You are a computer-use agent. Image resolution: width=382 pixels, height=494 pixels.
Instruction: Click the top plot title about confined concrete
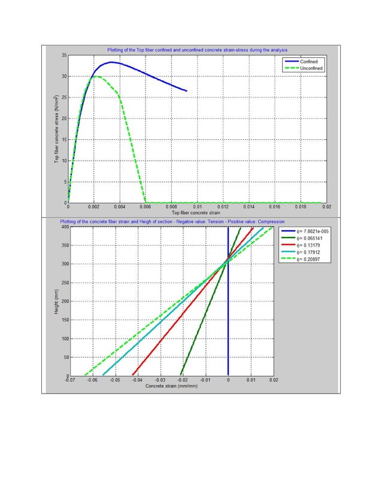pyautogui.click(x=197, y=50)
